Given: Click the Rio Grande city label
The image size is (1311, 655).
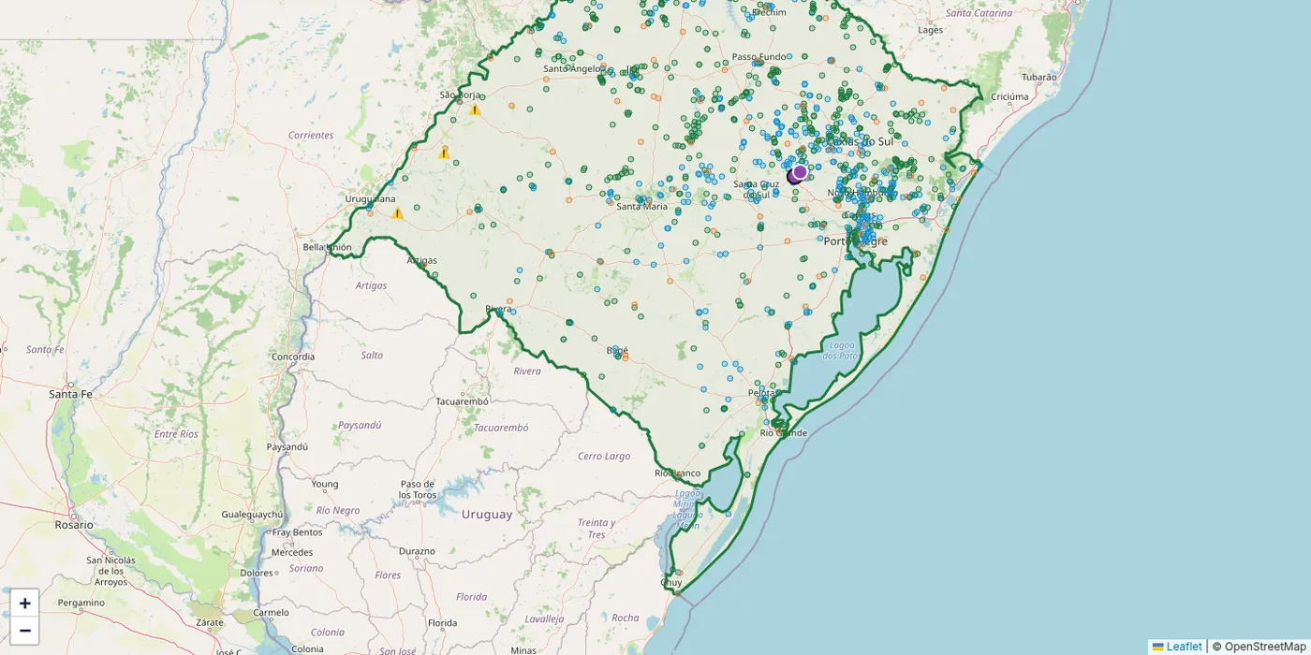Looking at the screenshot, I should 783,433.
